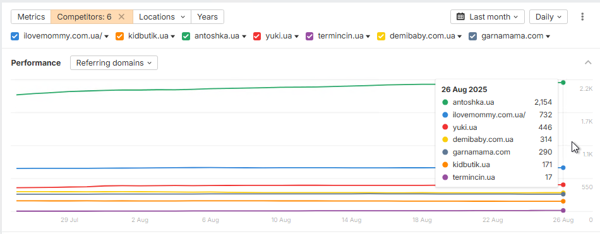Screen dimensions: 600x234
Task: Switch to the Years tab
Action: coord(207,17)
